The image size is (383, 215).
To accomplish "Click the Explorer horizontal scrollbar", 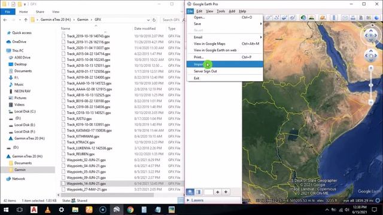I will 107,195.
